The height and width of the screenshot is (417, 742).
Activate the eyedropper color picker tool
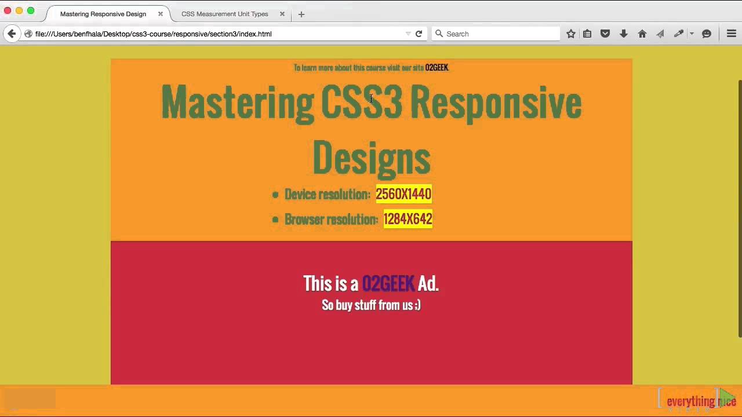tap(678, 34)
